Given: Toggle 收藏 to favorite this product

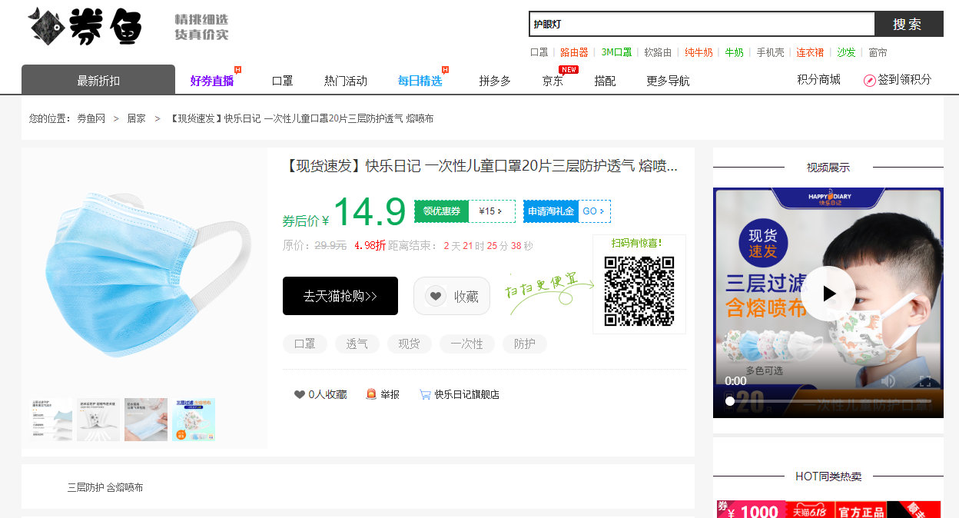Looking at the screenshot, I should [452, 296].
